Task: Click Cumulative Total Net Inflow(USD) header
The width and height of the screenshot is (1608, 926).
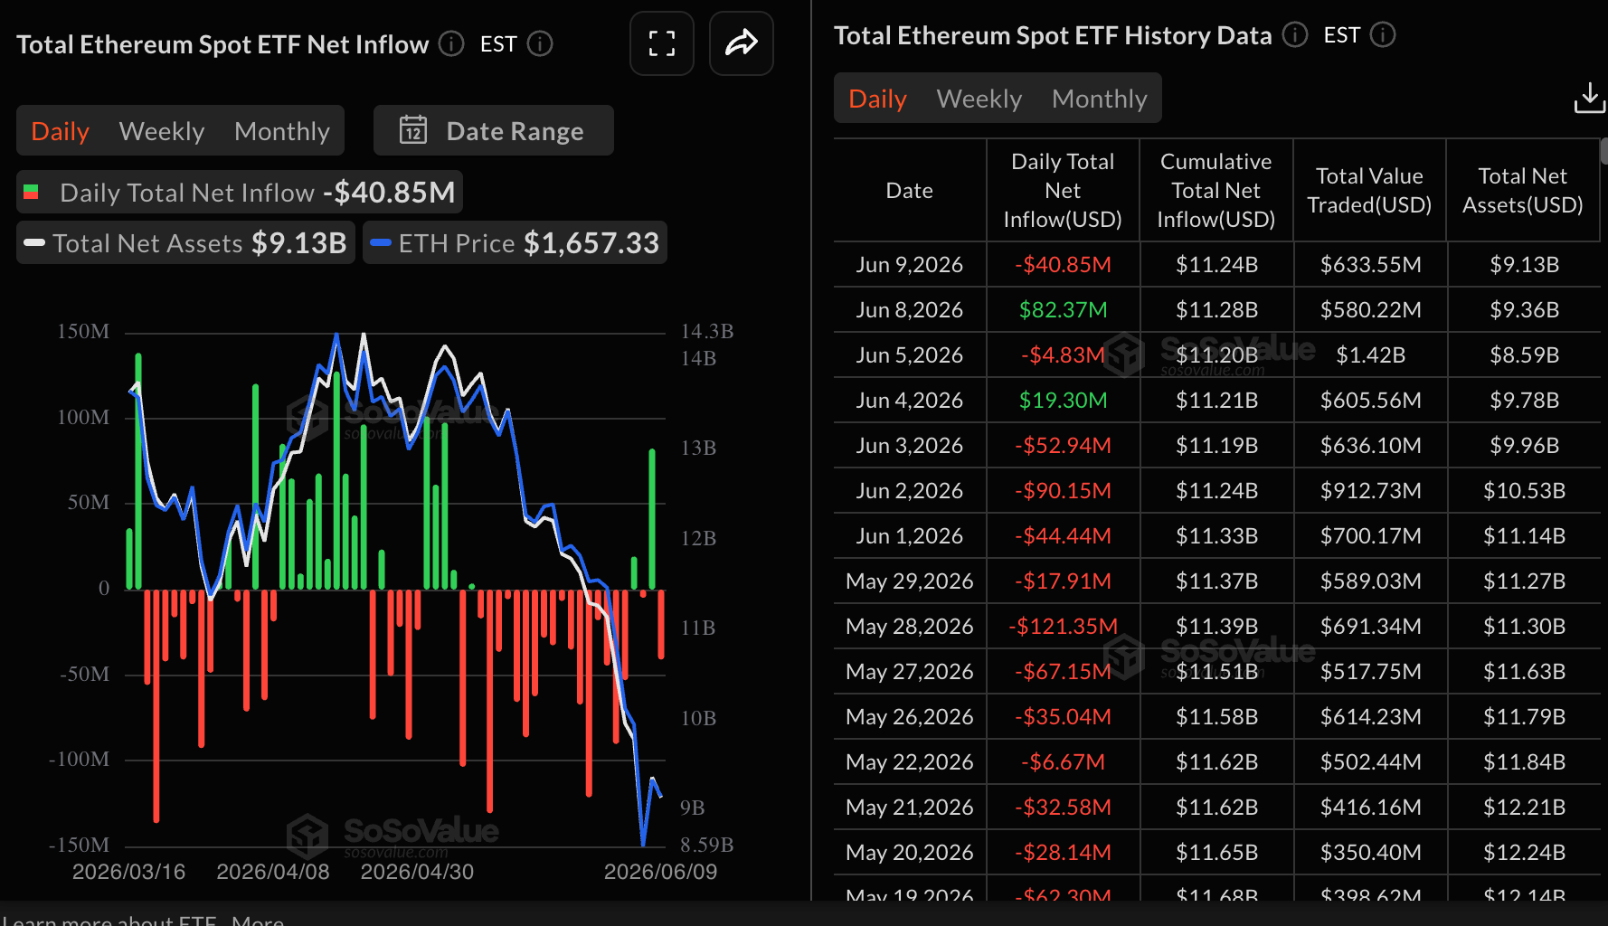Action: click(x=1216, y=190)
